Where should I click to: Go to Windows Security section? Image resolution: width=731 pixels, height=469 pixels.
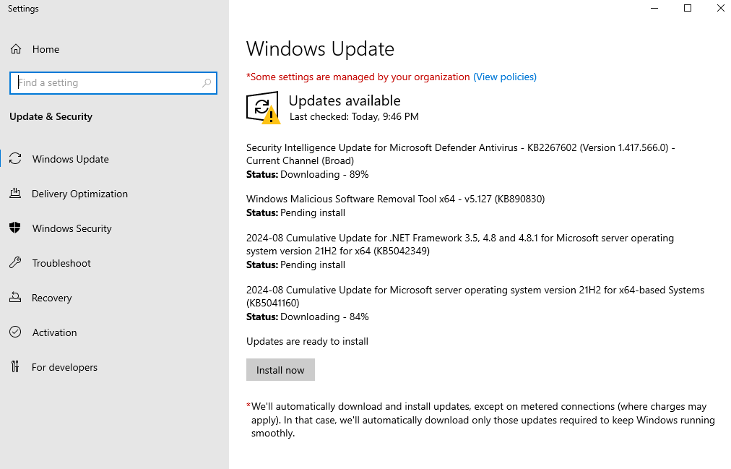[x=72, y=228]
